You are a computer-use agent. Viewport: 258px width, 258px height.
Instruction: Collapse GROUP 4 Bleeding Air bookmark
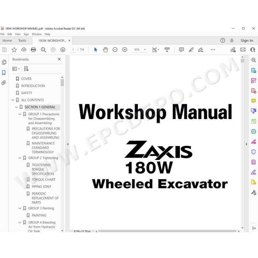click(x=20, y=223)
